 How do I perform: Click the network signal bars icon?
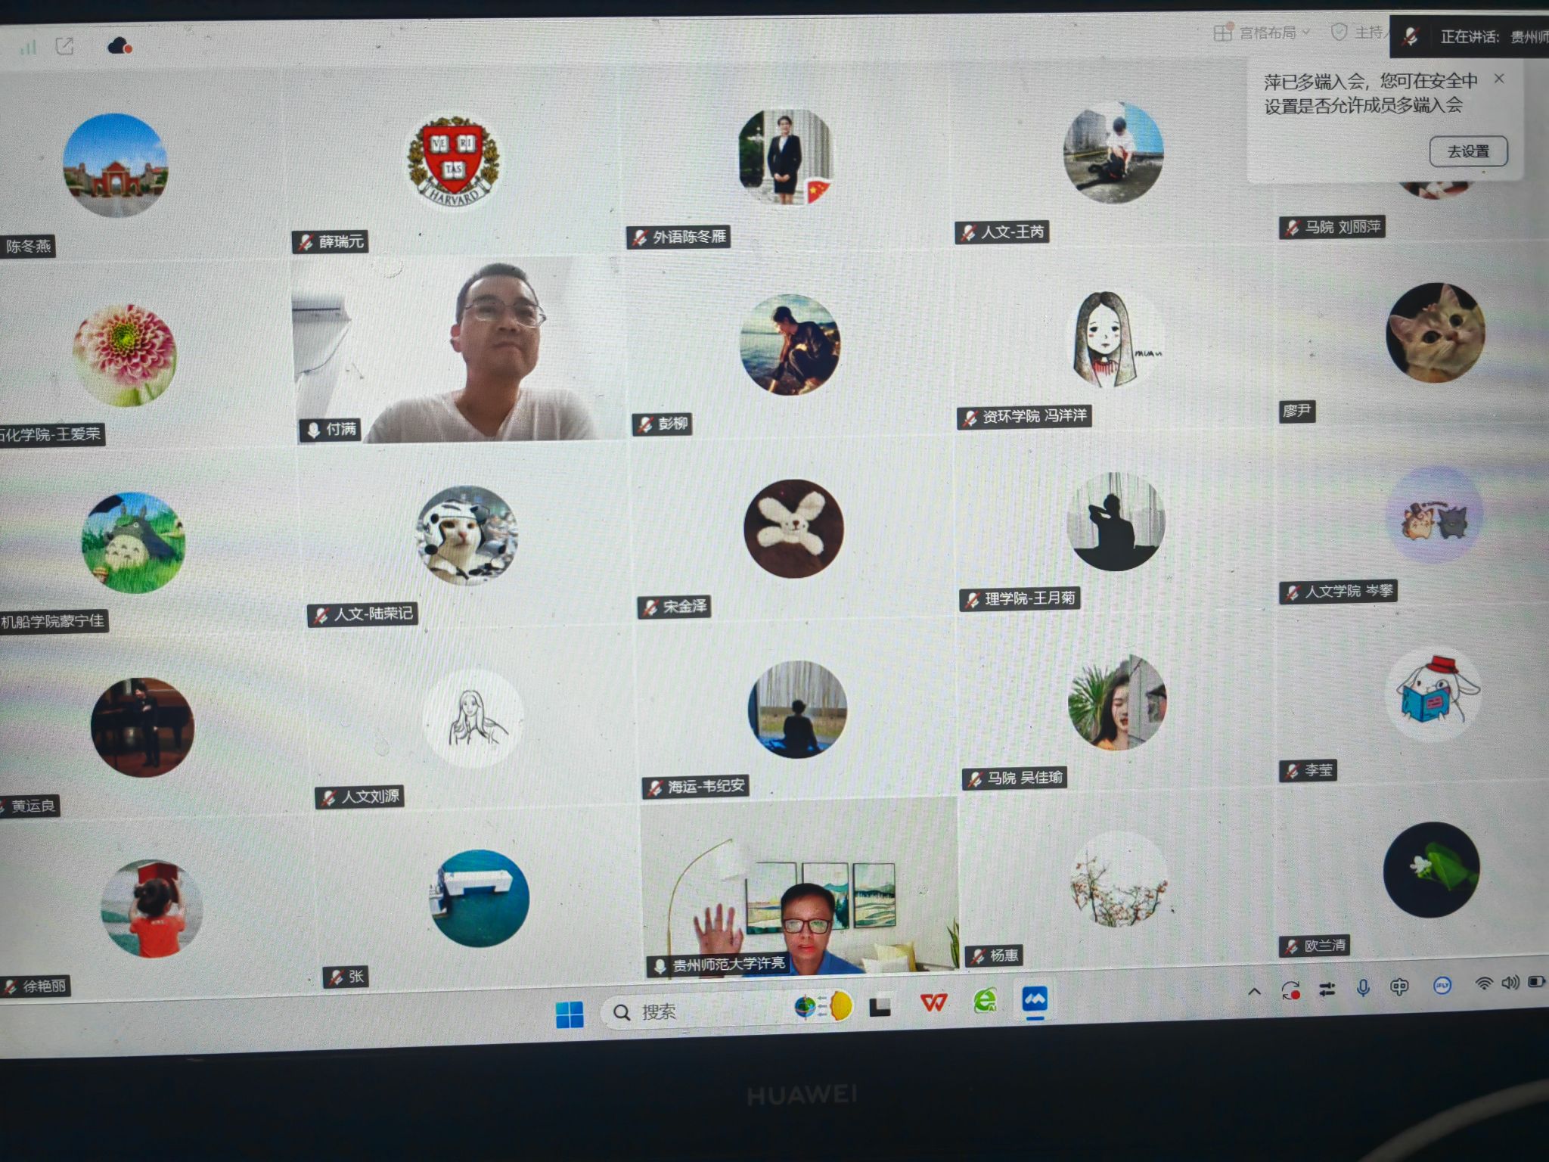29,47
